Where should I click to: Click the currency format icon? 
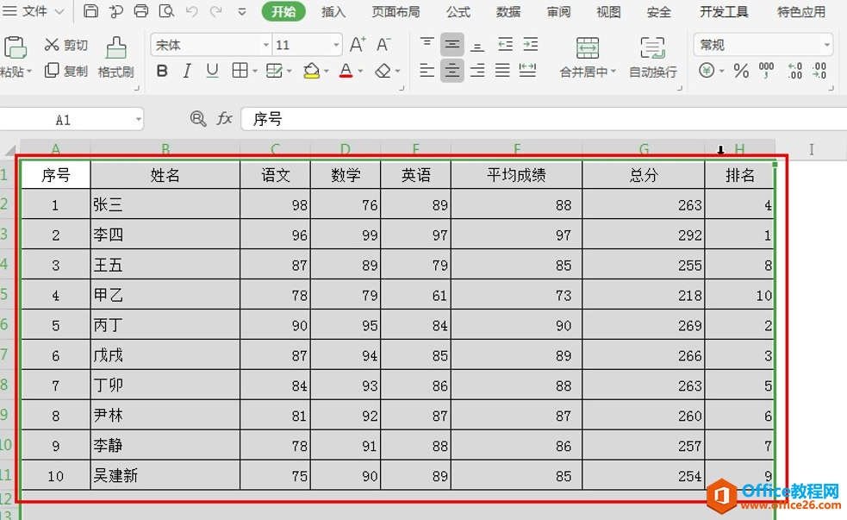point(707,70)
